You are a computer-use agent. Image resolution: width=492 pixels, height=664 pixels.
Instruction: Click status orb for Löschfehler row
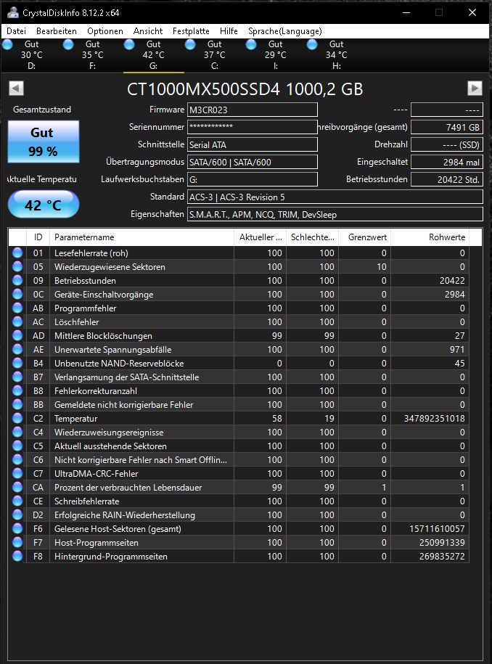pos(17,321)
